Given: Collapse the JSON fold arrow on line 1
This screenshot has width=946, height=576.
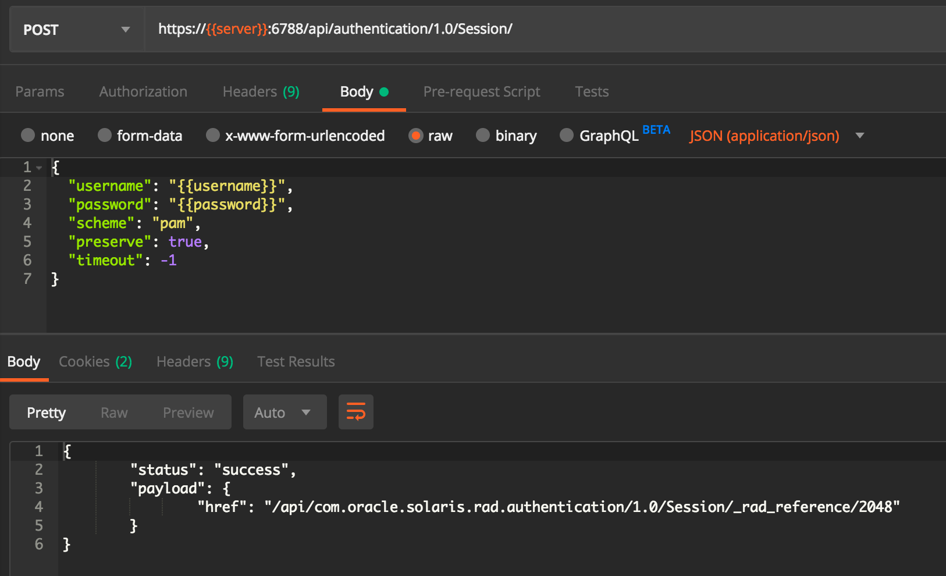Looking at the screenshot, I should pyautogui.click(x=39, y=168).
